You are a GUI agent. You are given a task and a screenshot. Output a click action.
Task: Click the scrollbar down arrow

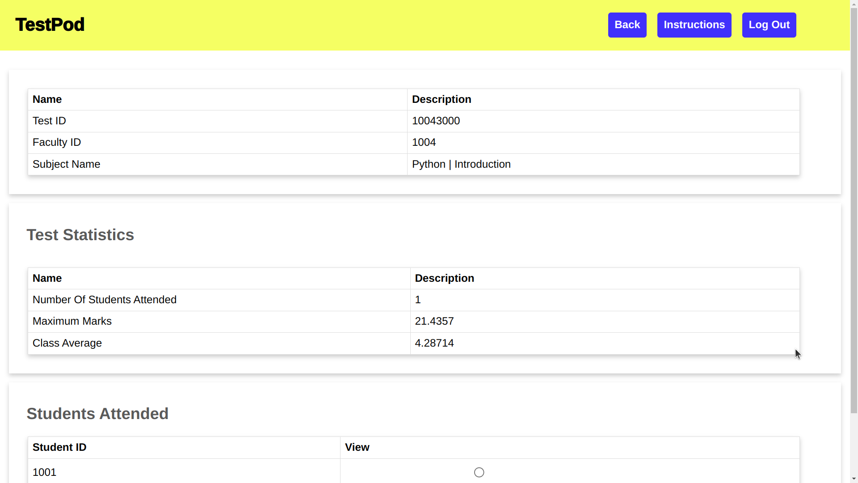coord(854,479)
